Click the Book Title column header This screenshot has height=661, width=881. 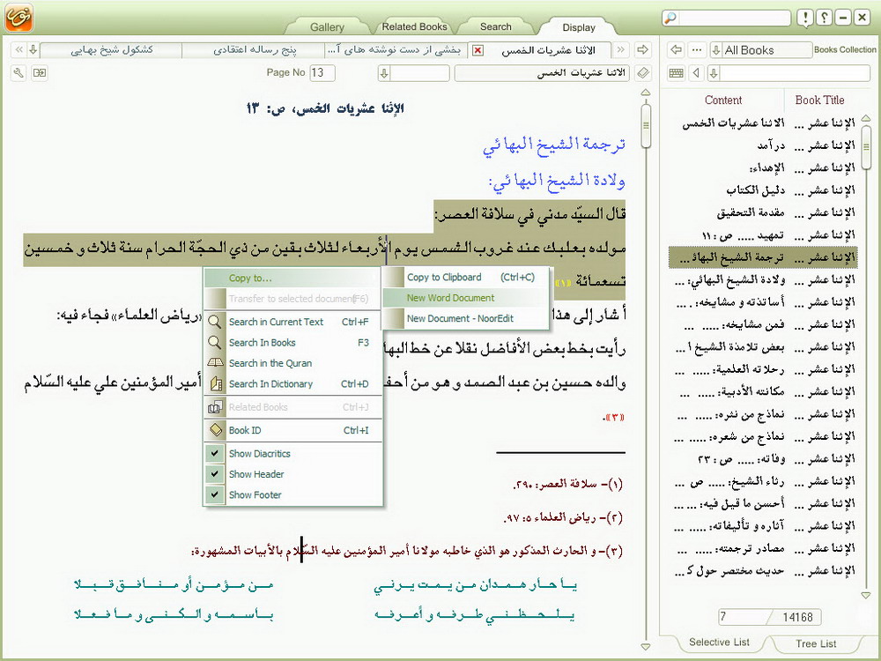[x=819, y=100]
